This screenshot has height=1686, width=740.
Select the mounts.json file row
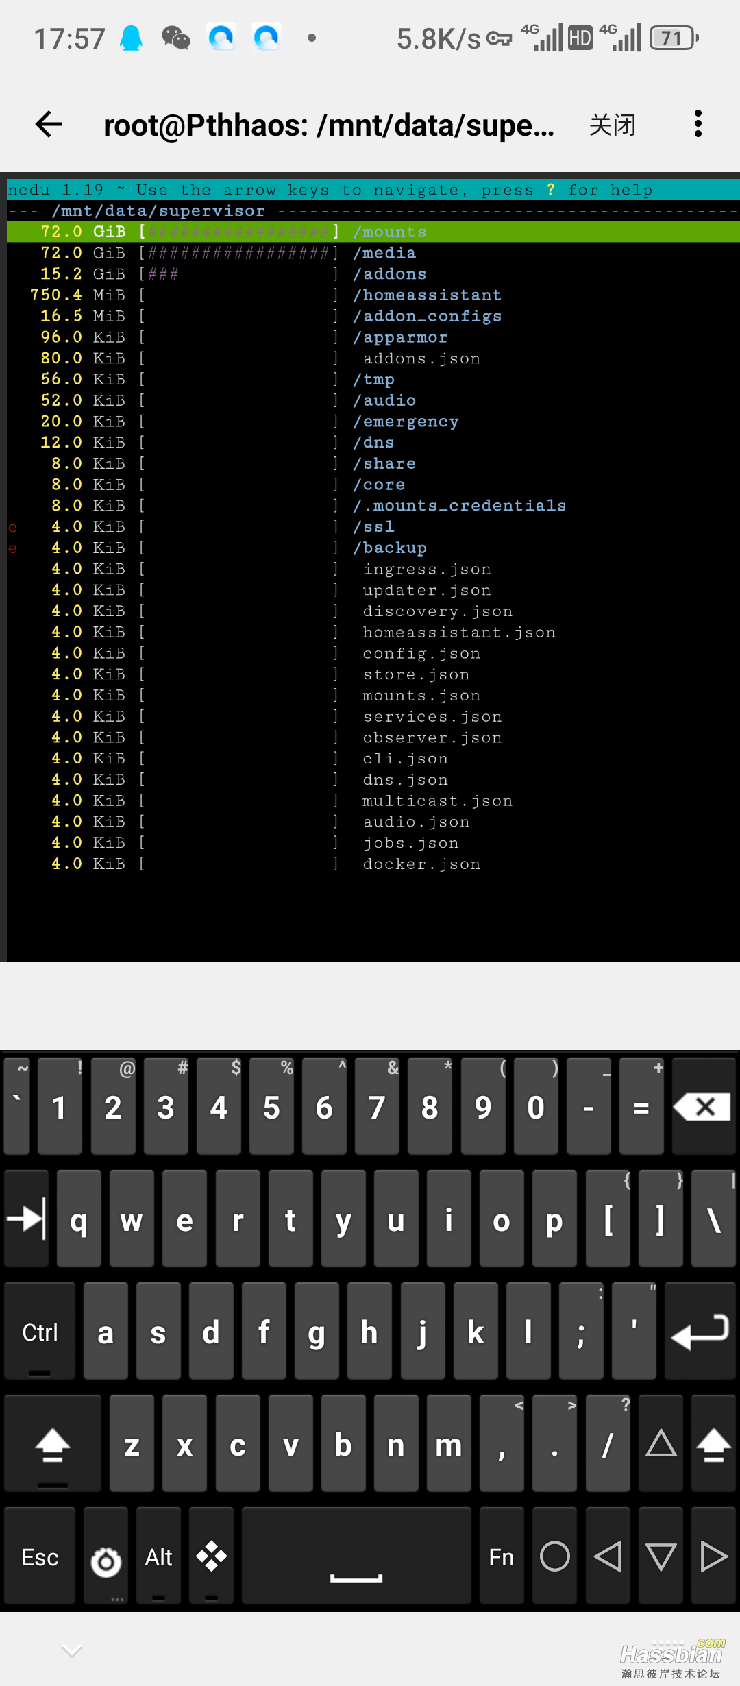pyautogui.click(x=373, y=695)
